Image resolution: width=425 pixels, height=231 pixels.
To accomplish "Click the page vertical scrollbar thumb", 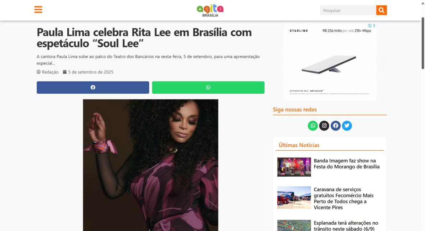I will [x=422, y=44].
